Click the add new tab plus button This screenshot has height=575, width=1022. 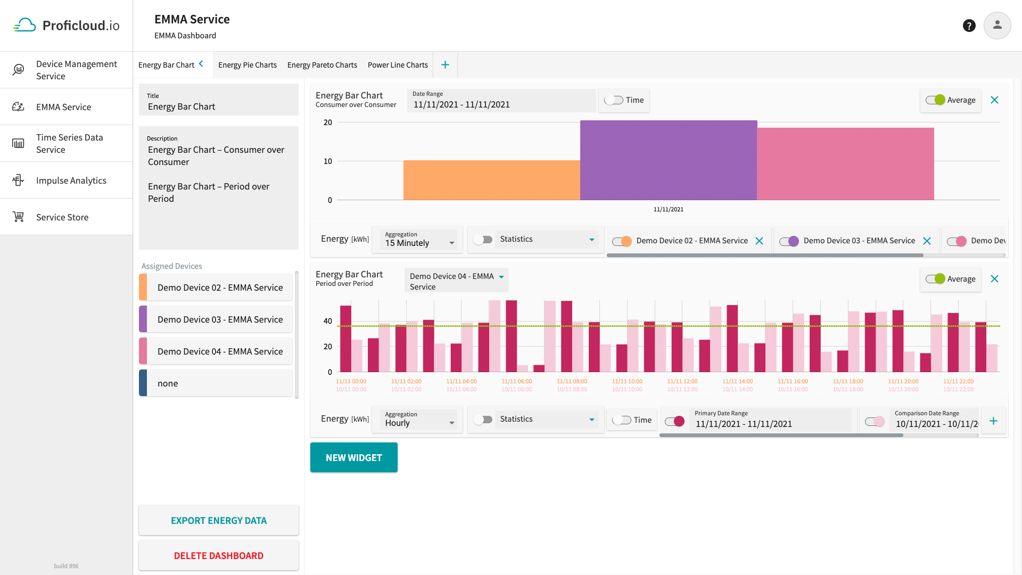[445, 64]
